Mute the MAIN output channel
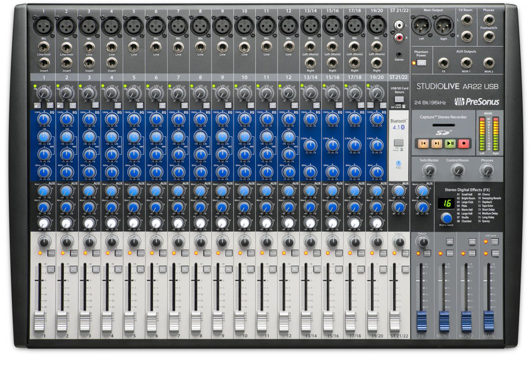 tap(495, 254)
